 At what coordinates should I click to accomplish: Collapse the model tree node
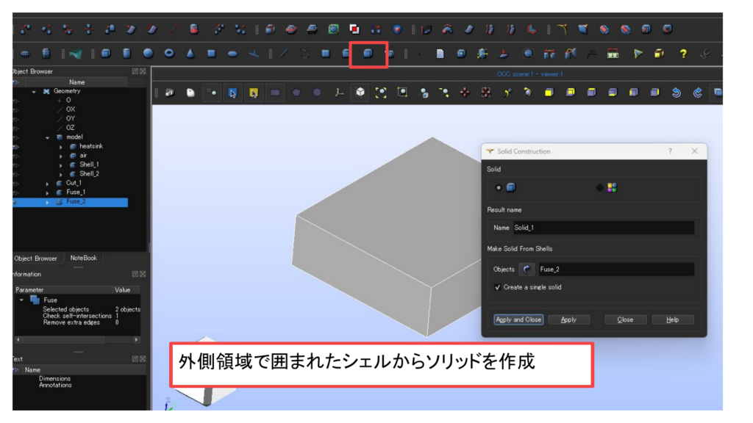(48, 137)
